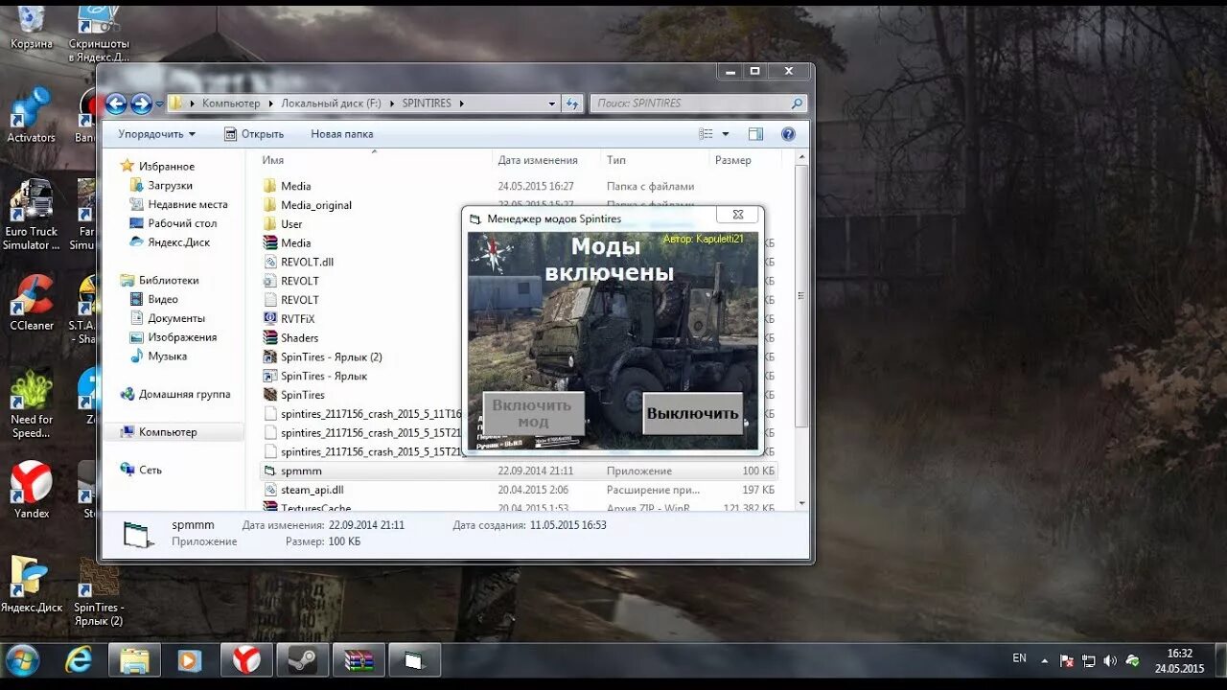Open Изображения library

174,337
